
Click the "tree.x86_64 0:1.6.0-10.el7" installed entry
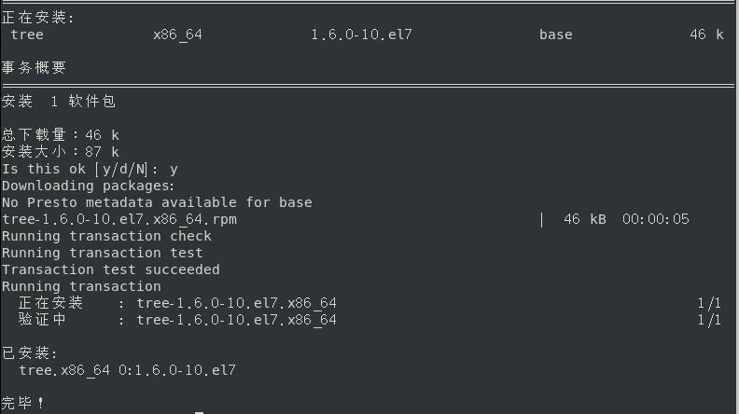tap(127, 370)
